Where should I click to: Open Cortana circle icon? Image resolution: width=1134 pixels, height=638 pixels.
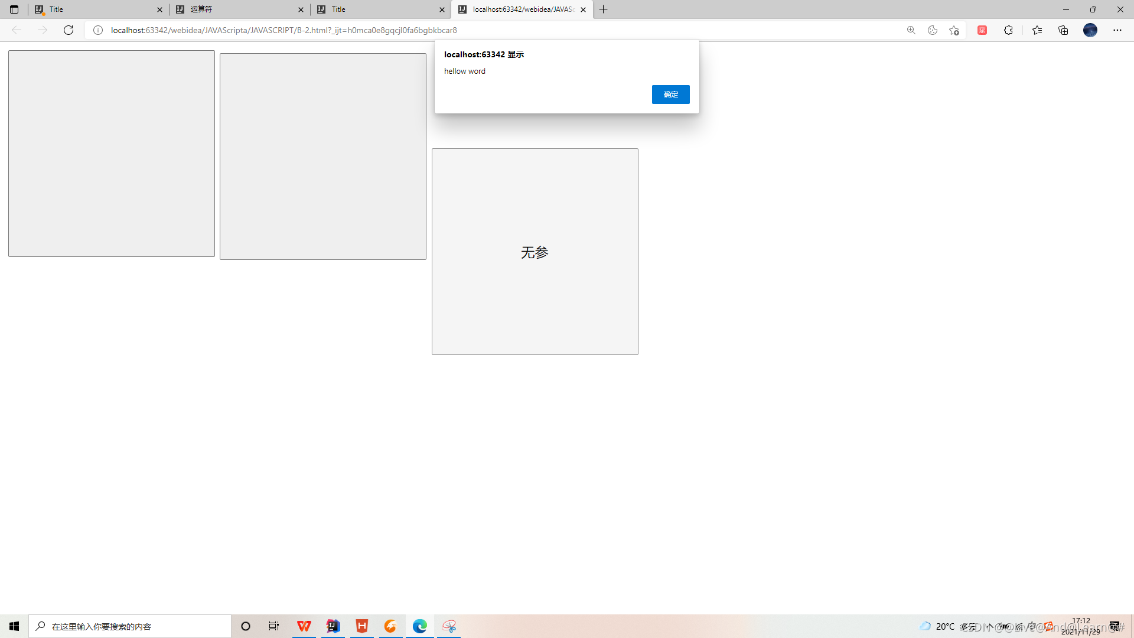click(246, 626)
